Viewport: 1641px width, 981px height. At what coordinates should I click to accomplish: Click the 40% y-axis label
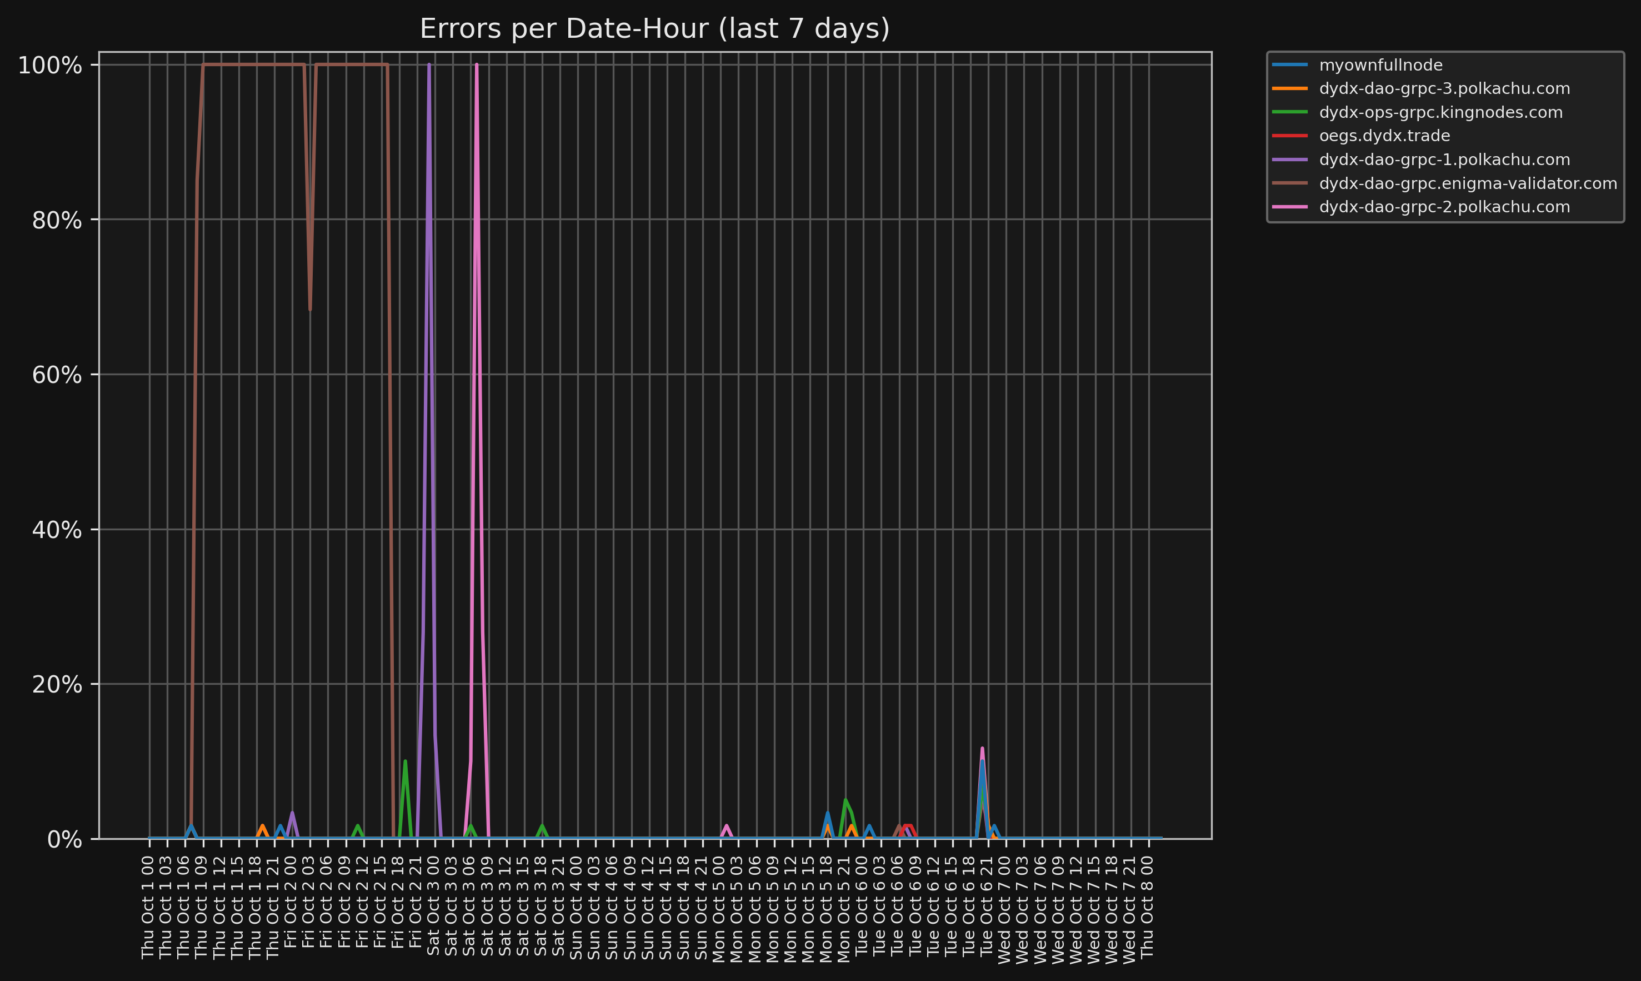(x=57, y=530)
